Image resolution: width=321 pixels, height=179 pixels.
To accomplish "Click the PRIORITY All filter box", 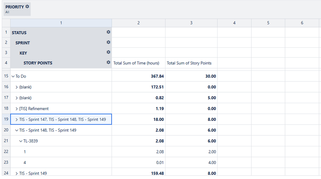I will click(x=17, y=9).
